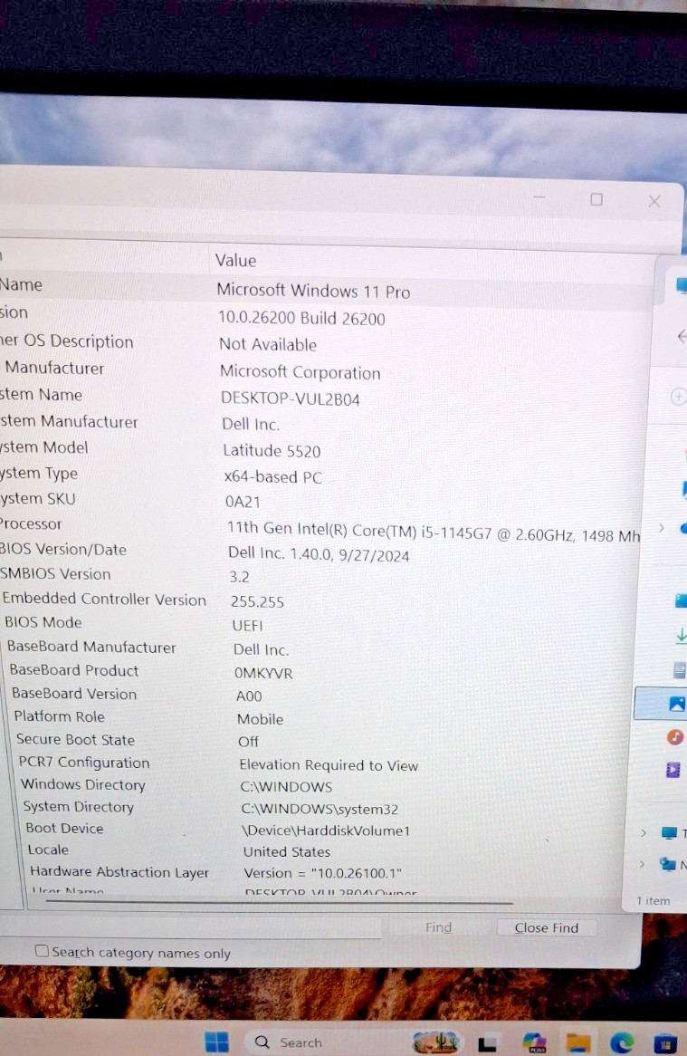Launch Microsoft Edge from the taskbar
The image size is (687, 1056).
(622, 1042)
